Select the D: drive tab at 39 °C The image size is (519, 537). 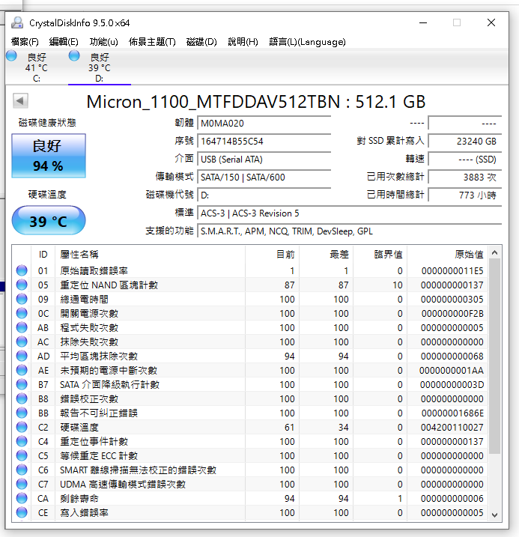(100, 67)
